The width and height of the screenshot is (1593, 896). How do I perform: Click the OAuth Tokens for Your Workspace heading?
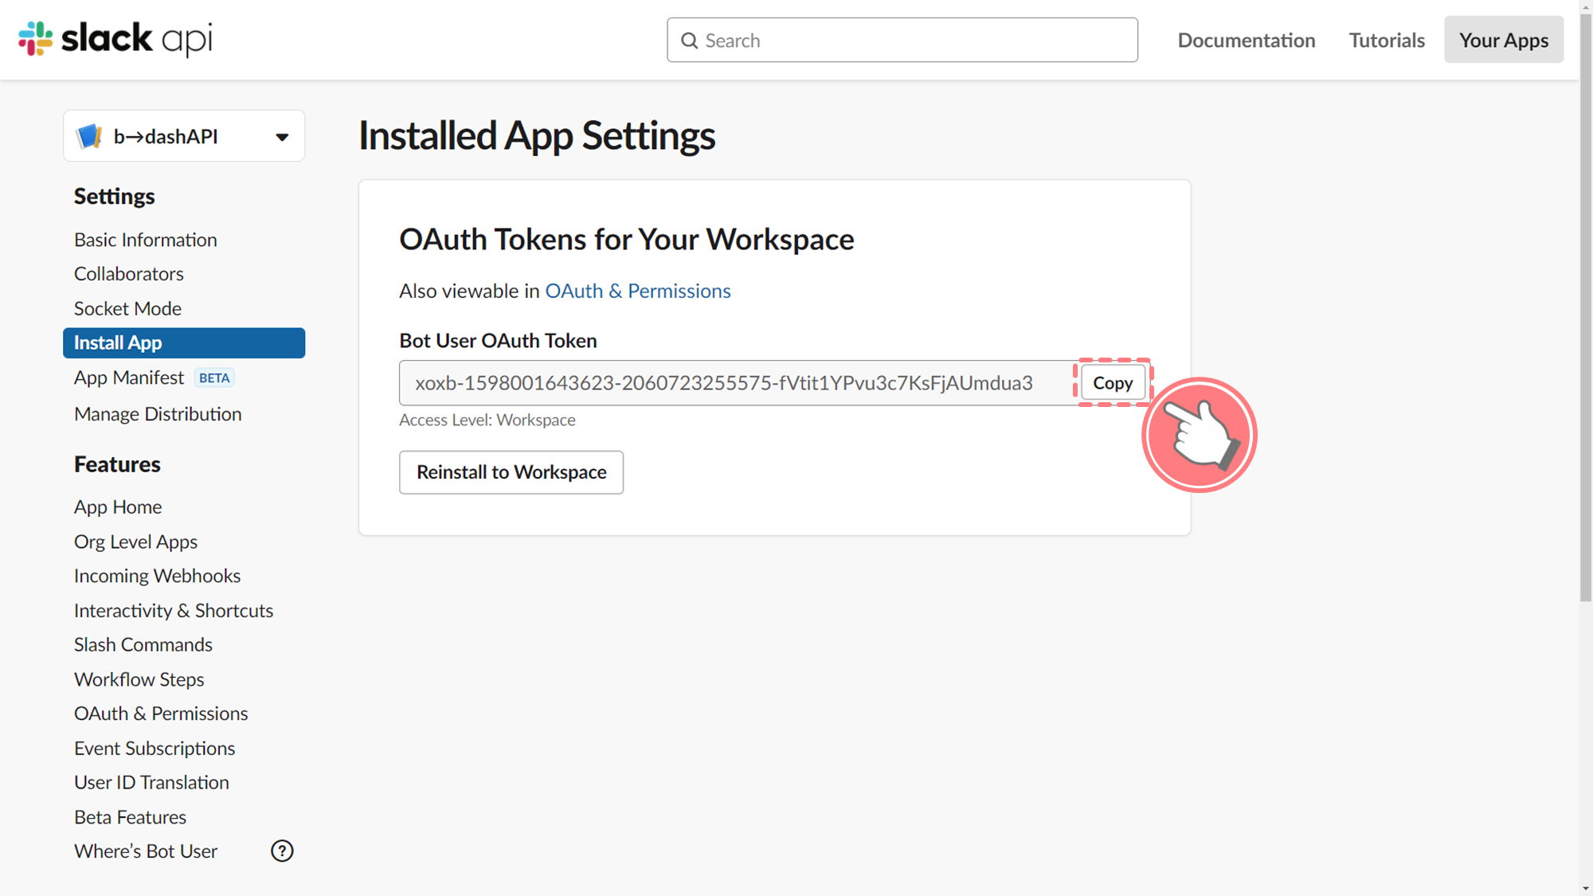627,239
